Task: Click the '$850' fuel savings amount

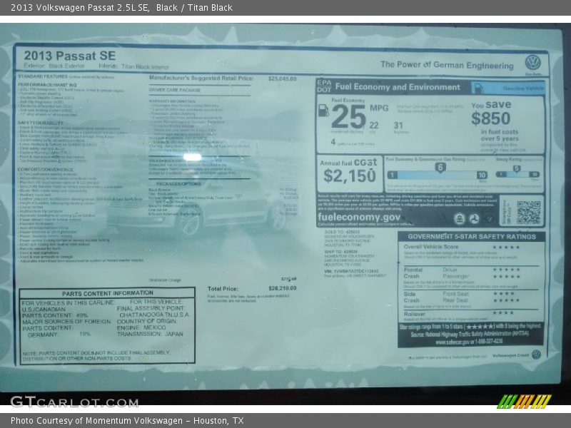Action: (x=490, y=118)
